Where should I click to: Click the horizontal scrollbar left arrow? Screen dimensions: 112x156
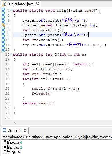pyautogui.click(x=15, y=122)
